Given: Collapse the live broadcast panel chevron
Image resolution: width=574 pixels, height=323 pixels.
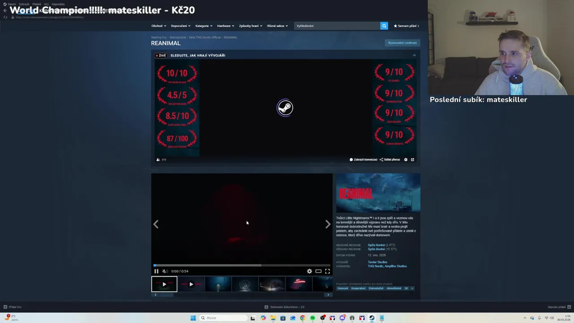Looking at the screenshot, I should coord(414,55).
